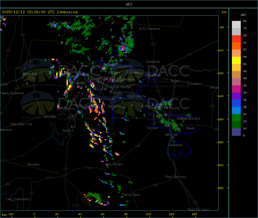Click the Carmensa map label
The image size is (258, 218).
click(175, 145)
